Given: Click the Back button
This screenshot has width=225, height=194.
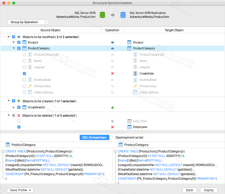Looking at the screenshot, I should [x=189, y=190].
